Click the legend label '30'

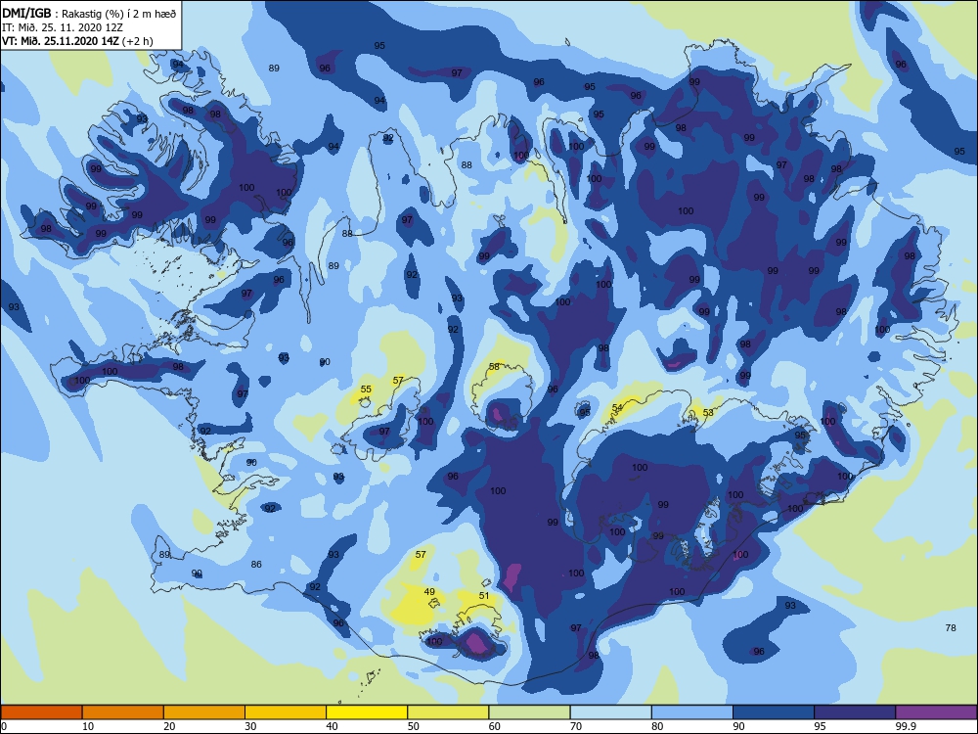click(x=250, y=726)
